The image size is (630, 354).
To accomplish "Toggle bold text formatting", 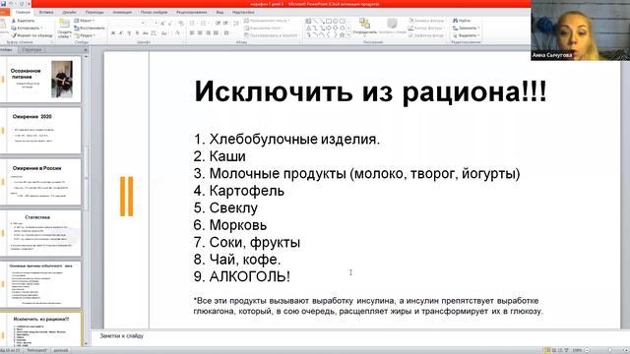I will tap(113, 32).
